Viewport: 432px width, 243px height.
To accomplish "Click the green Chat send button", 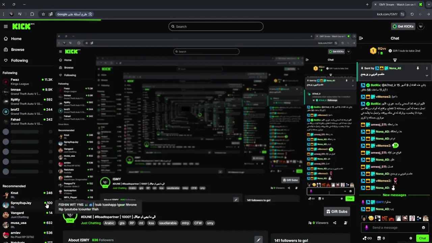I will pyautogui.click(x=423, y=238).
